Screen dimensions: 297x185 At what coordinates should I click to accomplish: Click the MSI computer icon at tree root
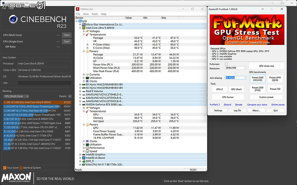80,21
